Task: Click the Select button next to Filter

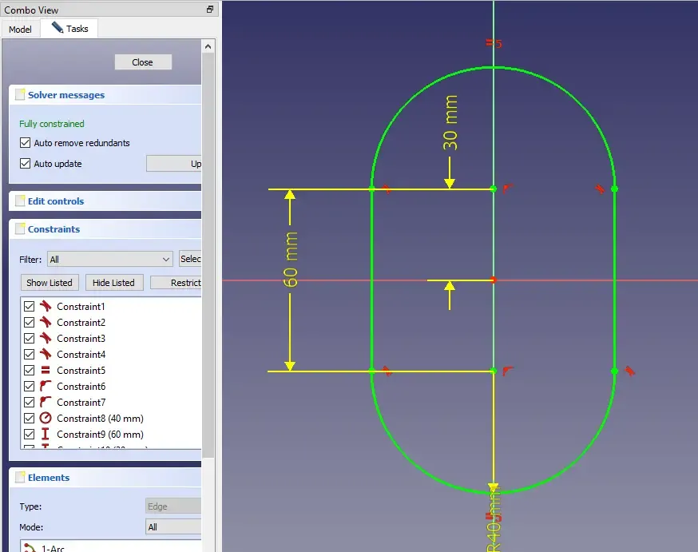Action: [190, 259]
